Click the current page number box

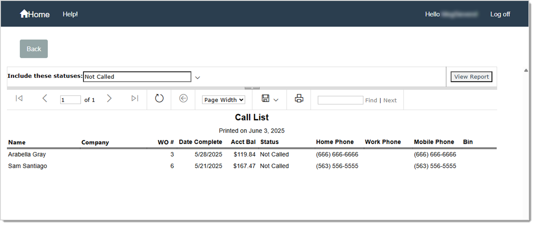click(71, 100)
